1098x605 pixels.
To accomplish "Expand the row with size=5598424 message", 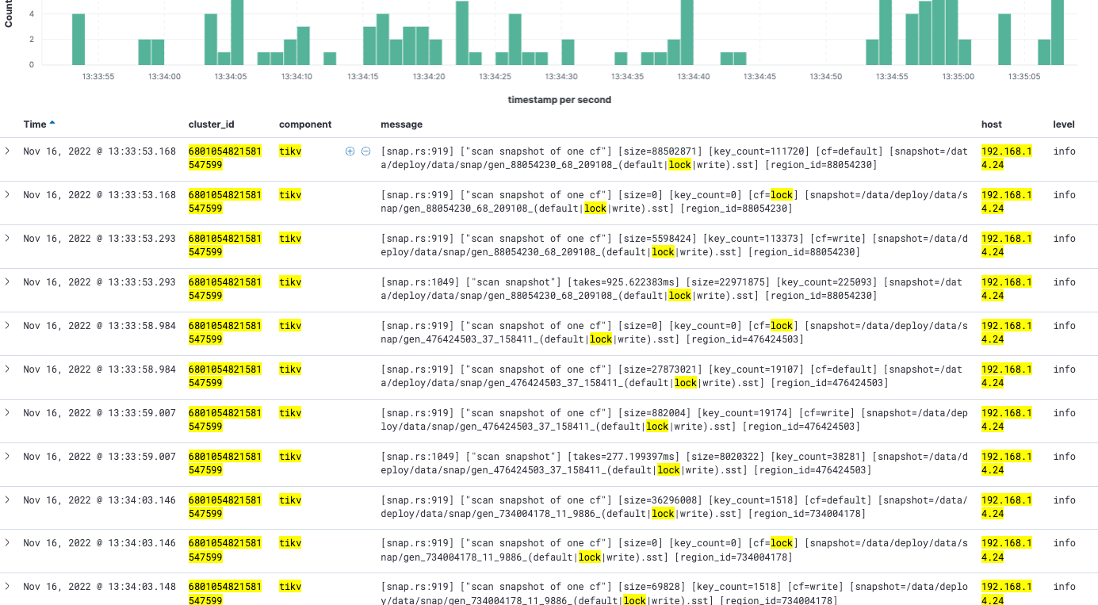I will tap(8, 238).
